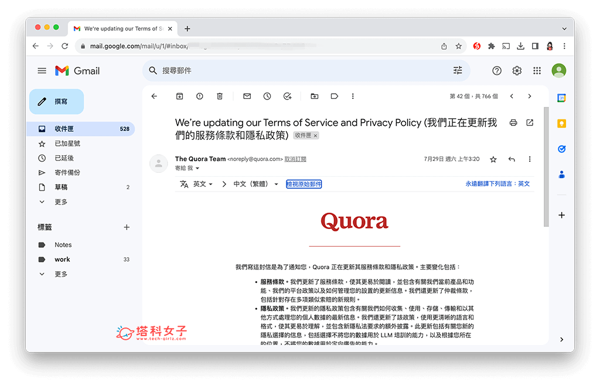
Task: Open Gmail support help icon
Action: tap(497, 71)
